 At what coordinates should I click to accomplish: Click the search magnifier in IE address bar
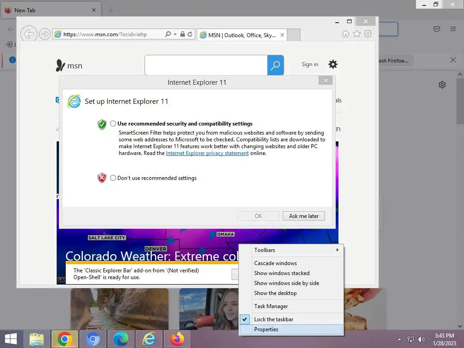tap(168, 34)
